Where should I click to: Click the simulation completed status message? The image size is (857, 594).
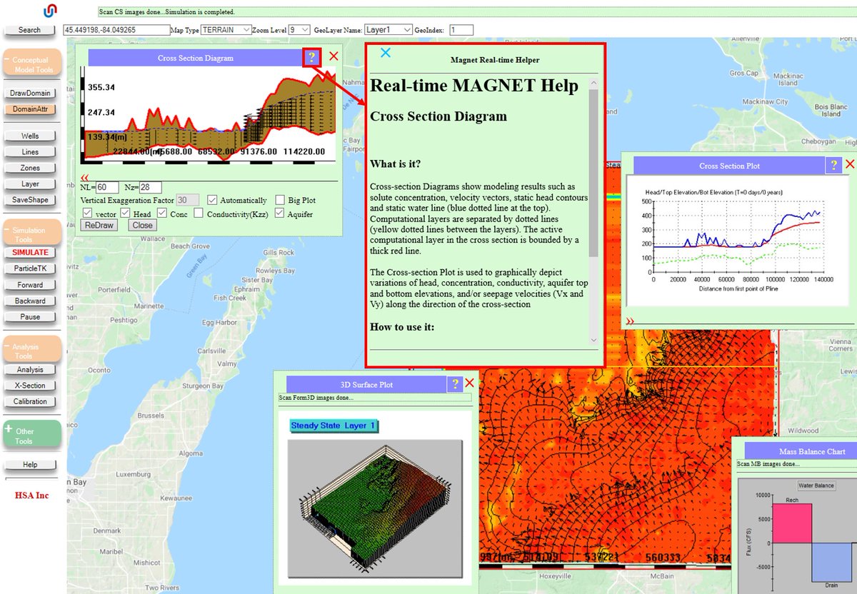168,12
